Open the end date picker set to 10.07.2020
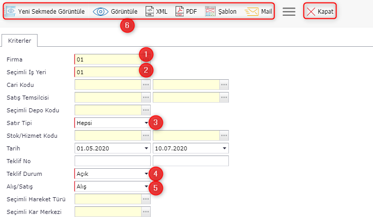 [x=224, y=148]
